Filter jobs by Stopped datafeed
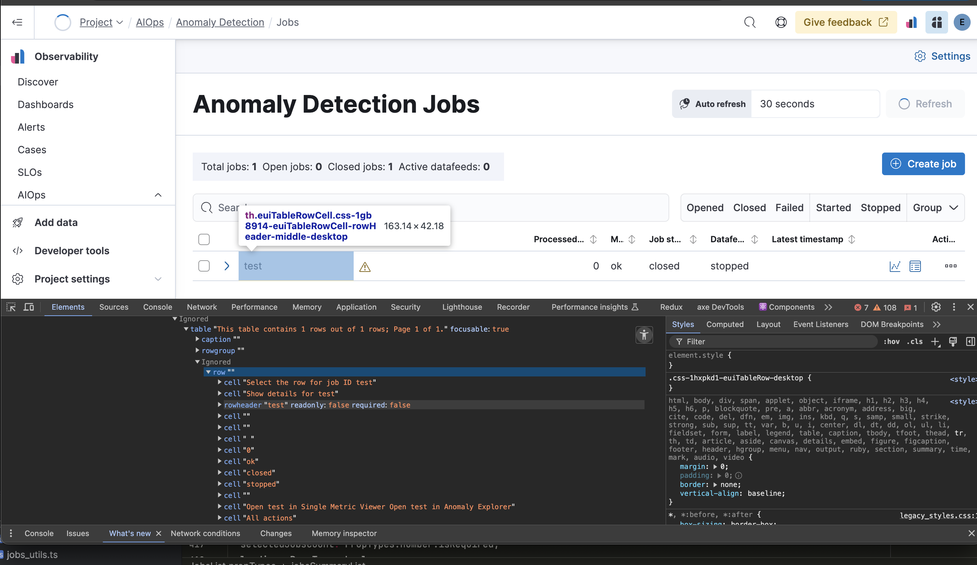This screenshot has height=565, width=977. pyautogui.click(x=880, y=208)
